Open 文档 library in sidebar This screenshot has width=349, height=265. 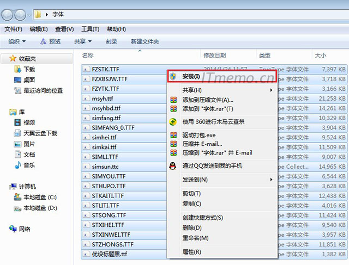coord(25,155)
